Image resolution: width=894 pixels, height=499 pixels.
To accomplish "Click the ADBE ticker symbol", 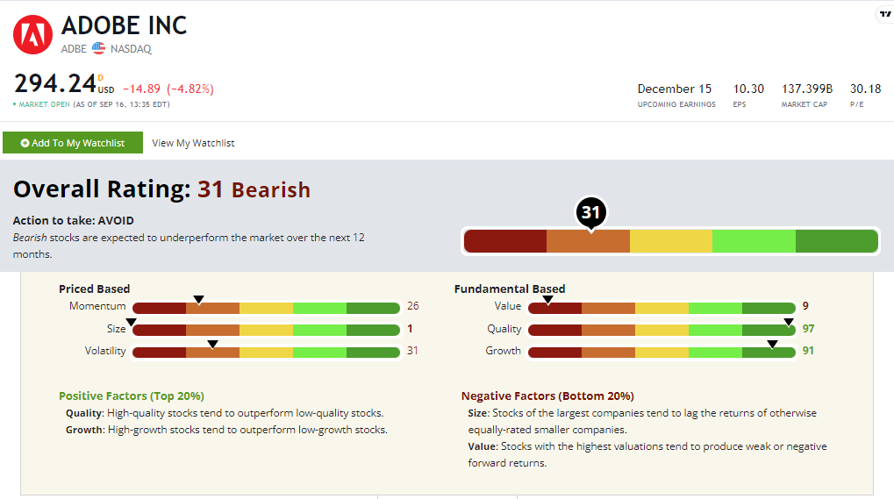I will [x=74, y=49].
